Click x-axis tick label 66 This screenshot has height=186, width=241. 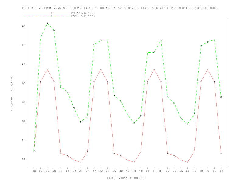click(x=181, y=171)
